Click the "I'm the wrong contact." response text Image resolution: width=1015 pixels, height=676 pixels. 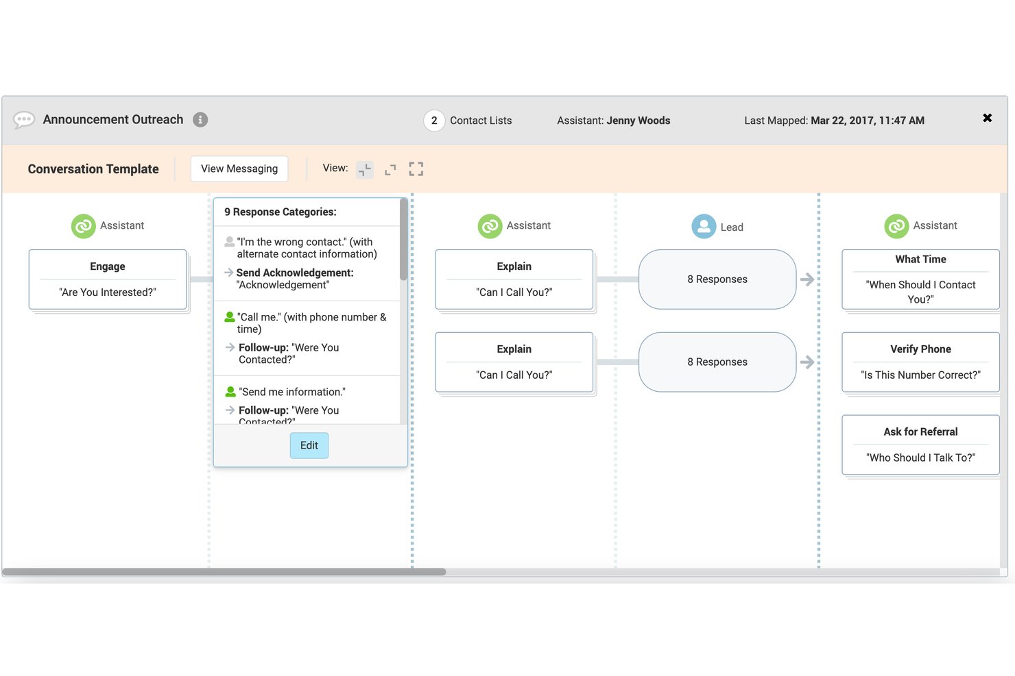click(307, 248)
